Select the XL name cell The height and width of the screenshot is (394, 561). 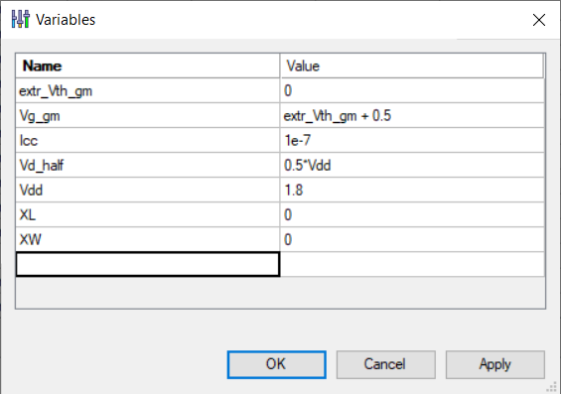[147, 214]
